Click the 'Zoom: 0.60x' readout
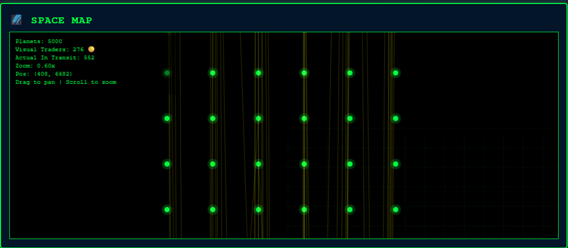Screen dimensions: 568x248 (35, 66)
